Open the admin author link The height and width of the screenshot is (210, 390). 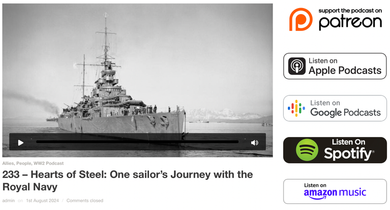[x=9, y=200]
